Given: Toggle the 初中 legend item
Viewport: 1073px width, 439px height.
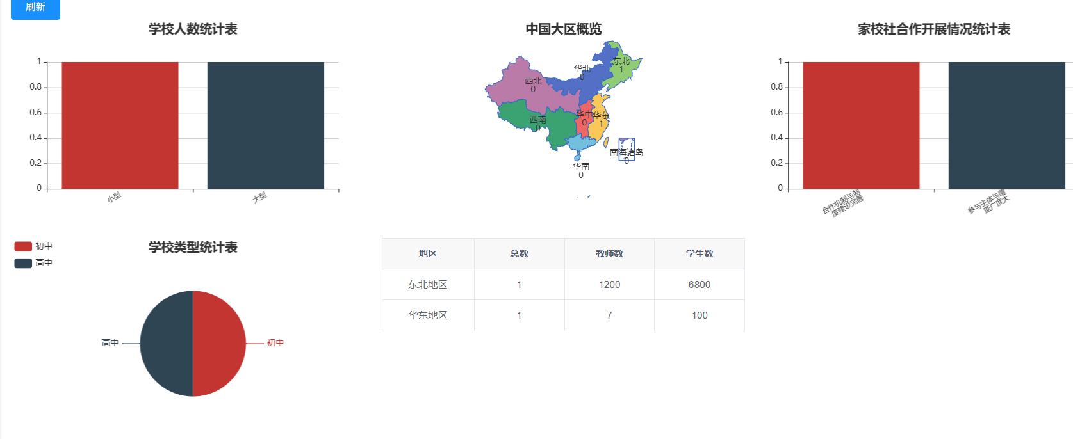Looking at the screenshot, I should [x=33, y=246].
